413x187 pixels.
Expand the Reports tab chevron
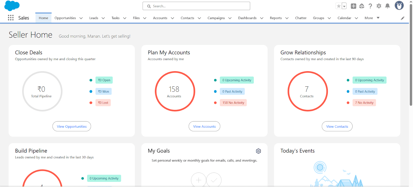[x=287, y=18]
